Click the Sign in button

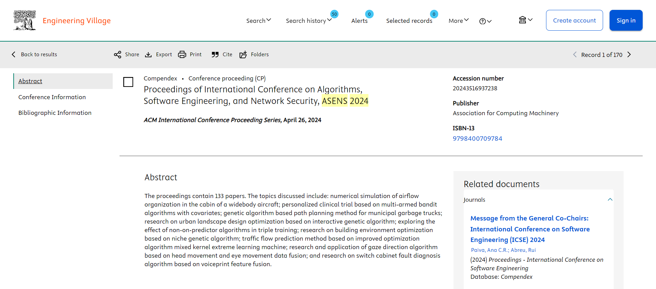click(x=626, y=20)
